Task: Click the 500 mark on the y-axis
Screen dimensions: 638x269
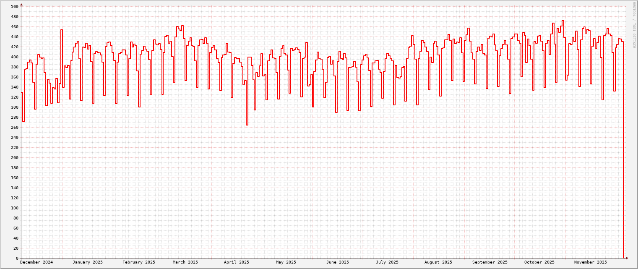Action: point(14,6)
